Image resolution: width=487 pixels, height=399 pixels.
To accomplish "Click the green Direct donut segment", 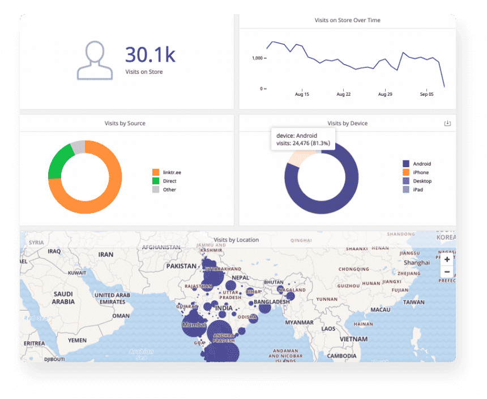I will [x=55, y=164].
